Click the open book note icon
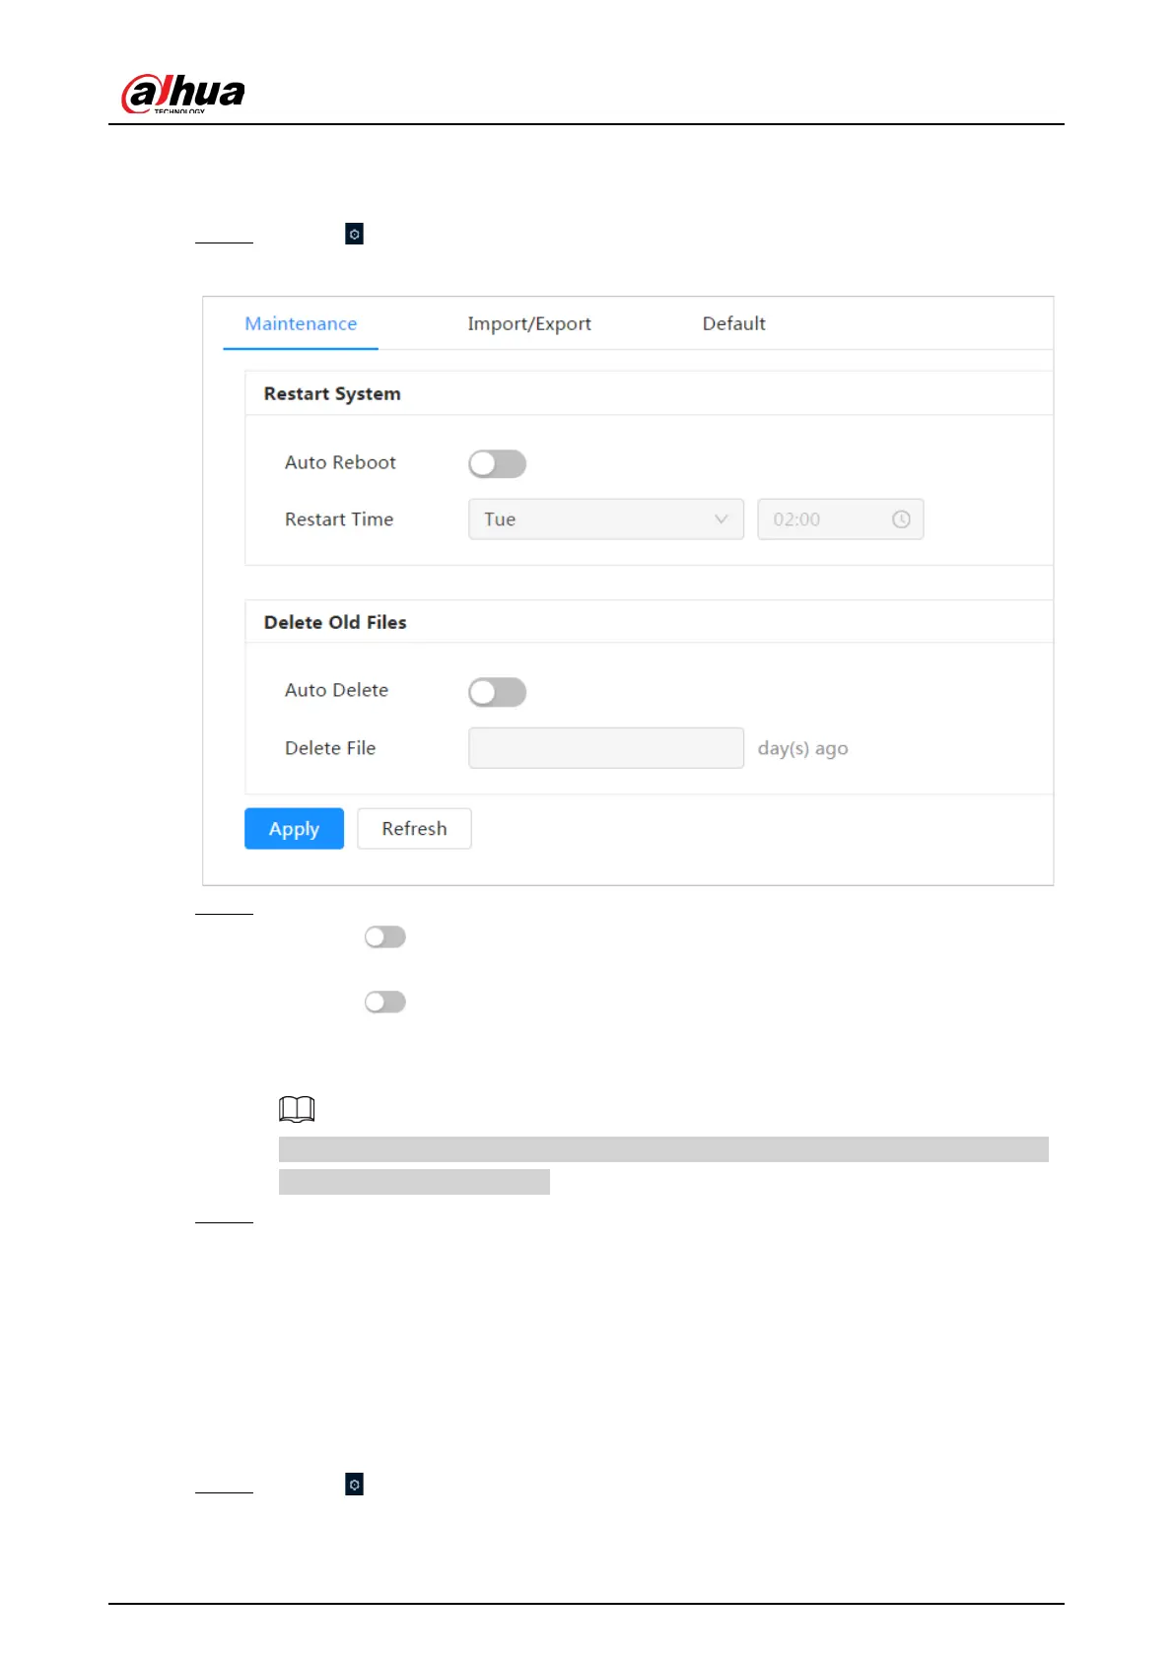The image size is (1174, 1660). click(x=297, y=1109)
